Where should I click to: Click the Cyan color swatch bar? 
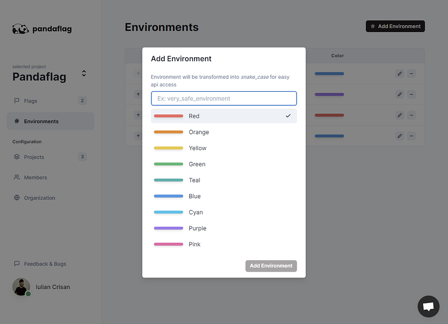pyautogui.click(x=169, y=212)
